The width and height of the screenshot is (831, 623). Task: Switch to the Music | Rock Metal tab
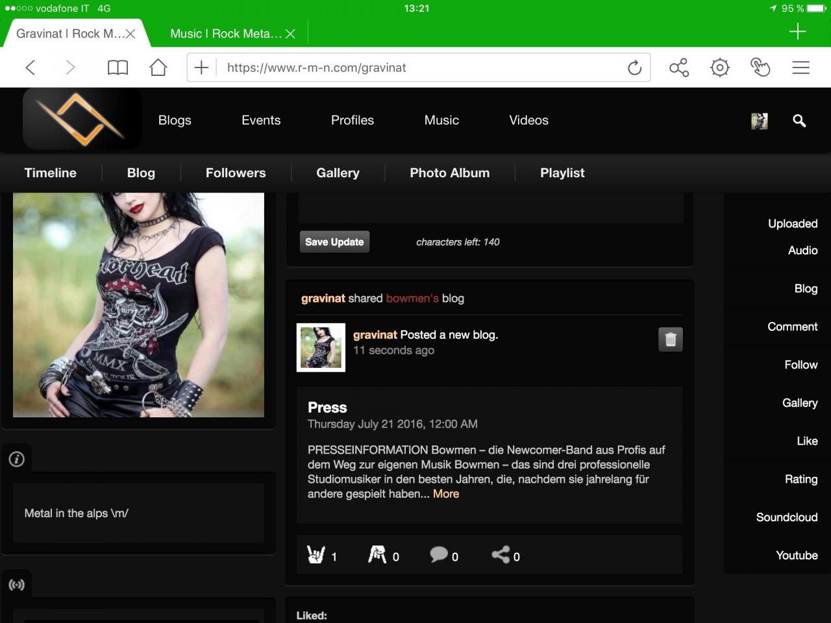pos(225,34)
